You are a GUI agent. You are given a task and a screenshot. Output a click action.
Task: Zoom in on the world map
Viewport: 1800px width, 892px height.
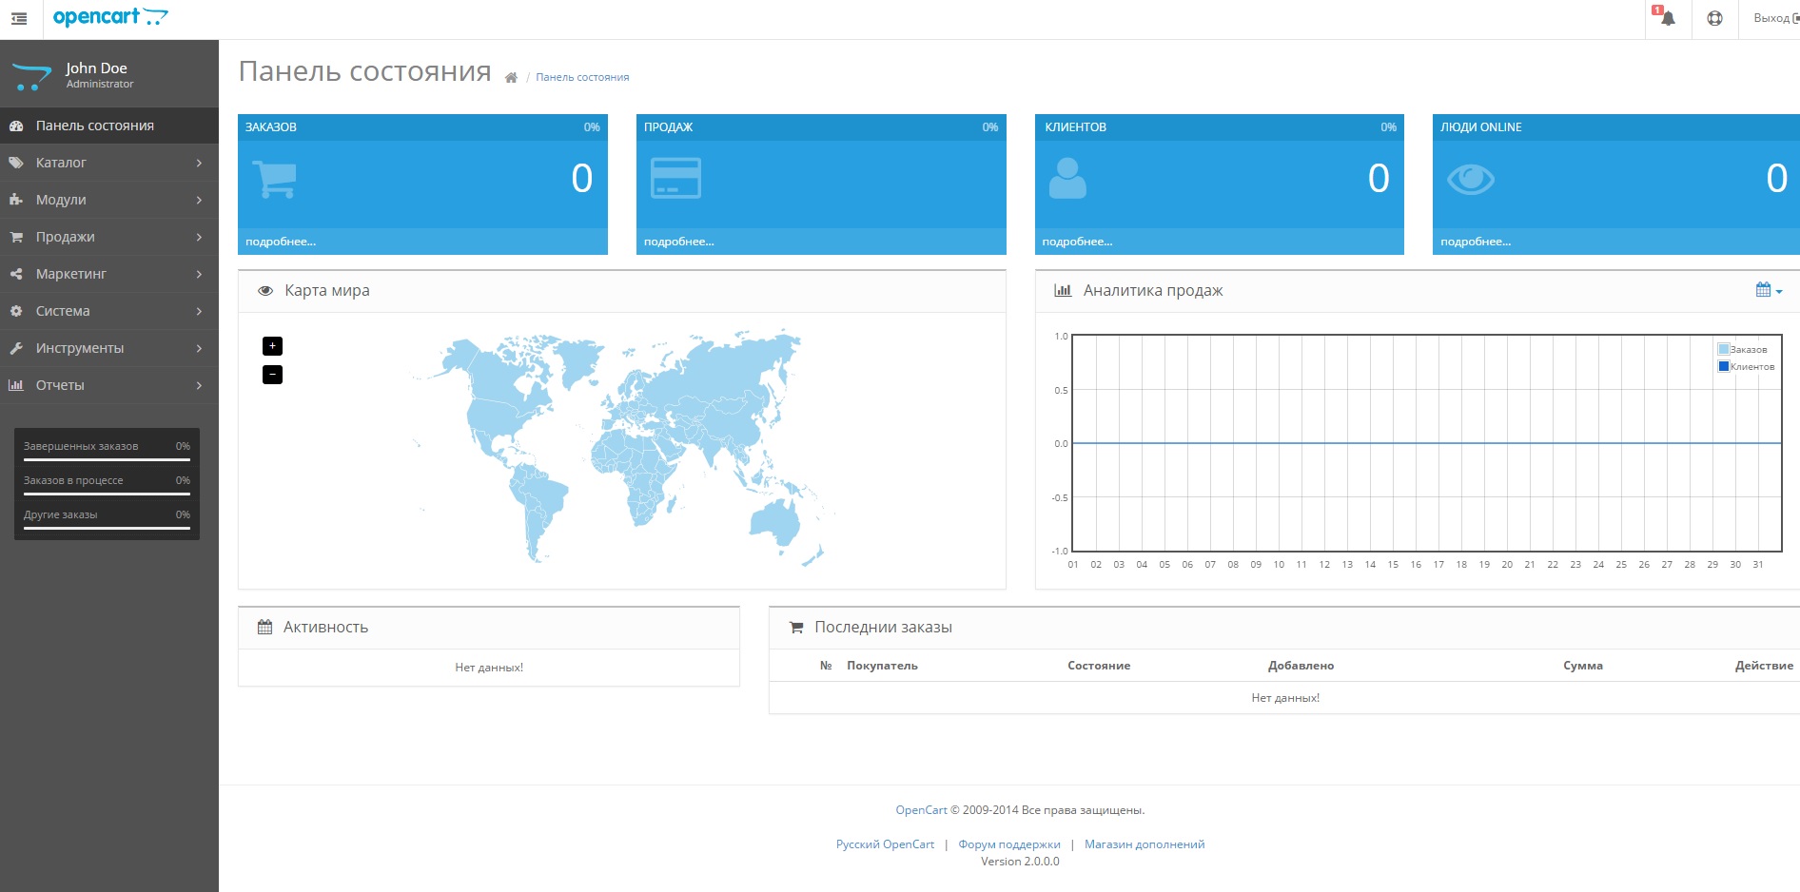pos(272,346)
